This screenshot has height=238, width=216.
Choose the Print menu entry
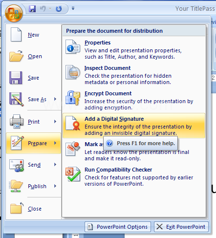tap(33, 122)
